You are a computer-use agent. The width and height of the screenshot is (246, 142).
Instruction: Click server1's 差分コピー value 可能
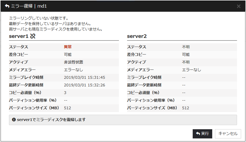pos(68,55)
